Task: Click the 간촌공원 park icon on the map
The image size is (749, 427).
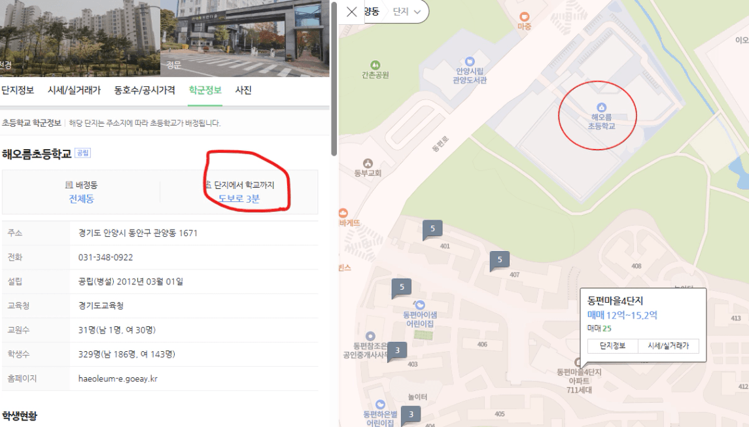Action: point(375,65)
